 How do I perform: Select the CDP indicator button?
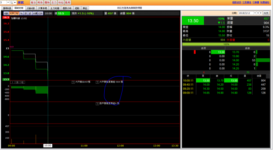[x=41, y=13]
